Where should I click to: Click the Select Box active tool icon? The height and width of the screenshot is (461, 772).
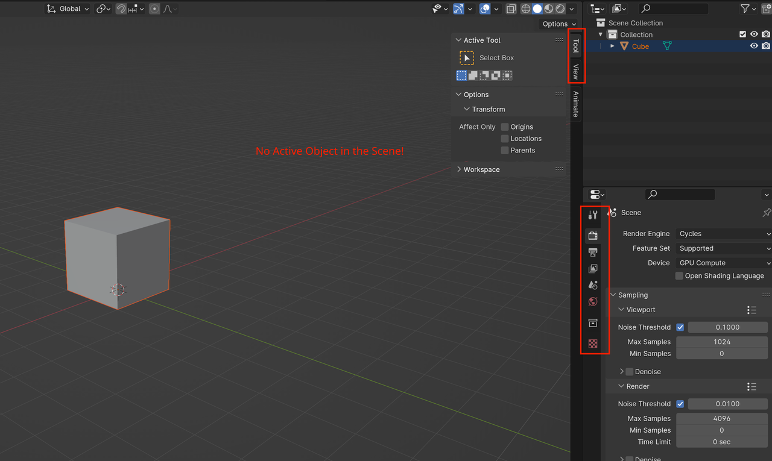467,58
